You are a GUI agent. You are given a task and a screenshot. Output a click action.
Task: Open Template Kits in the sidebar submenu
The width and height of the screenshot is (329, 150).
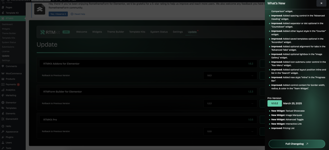pyautogui.click(x=8, y=38)
